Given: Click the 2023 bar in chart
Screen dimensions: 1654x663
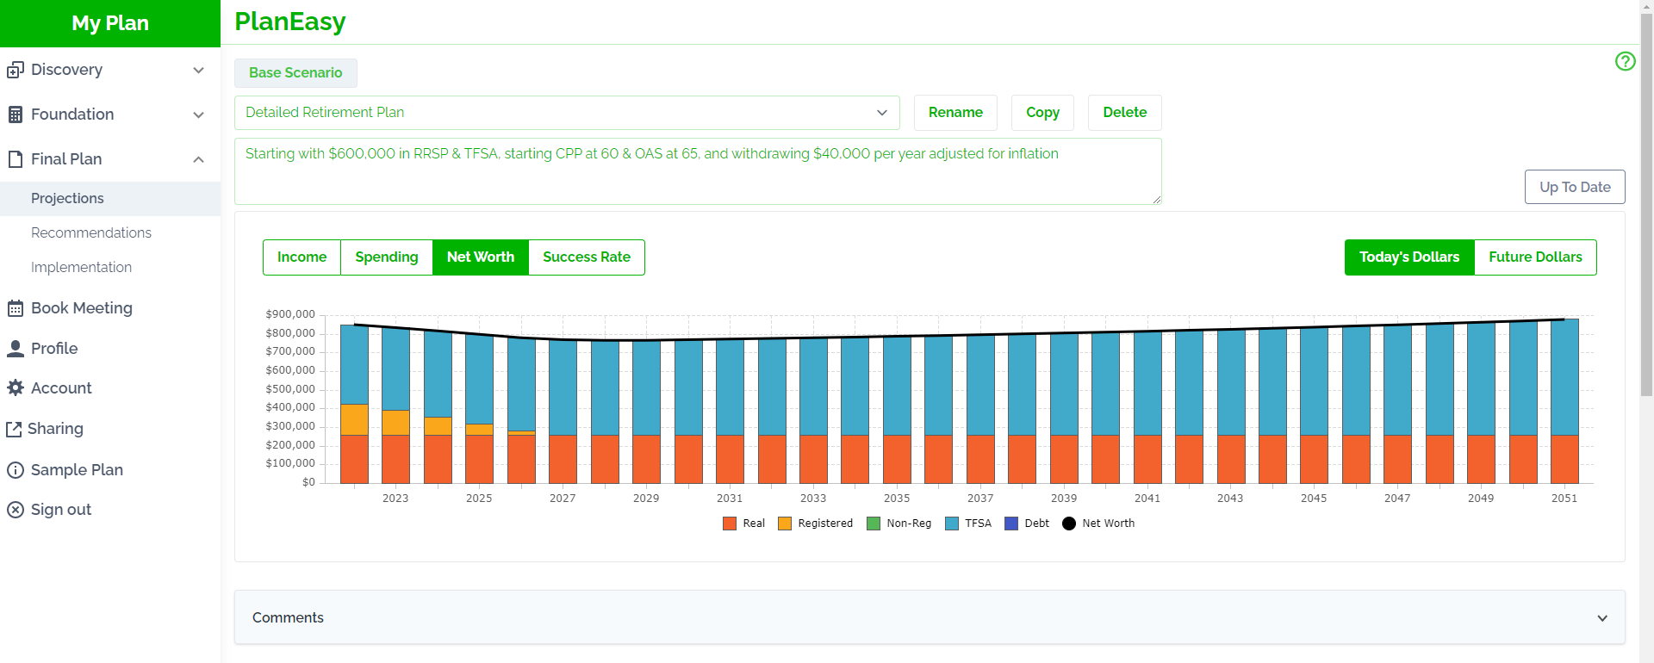Looking at the screenshot, I should tap(395, 406).
